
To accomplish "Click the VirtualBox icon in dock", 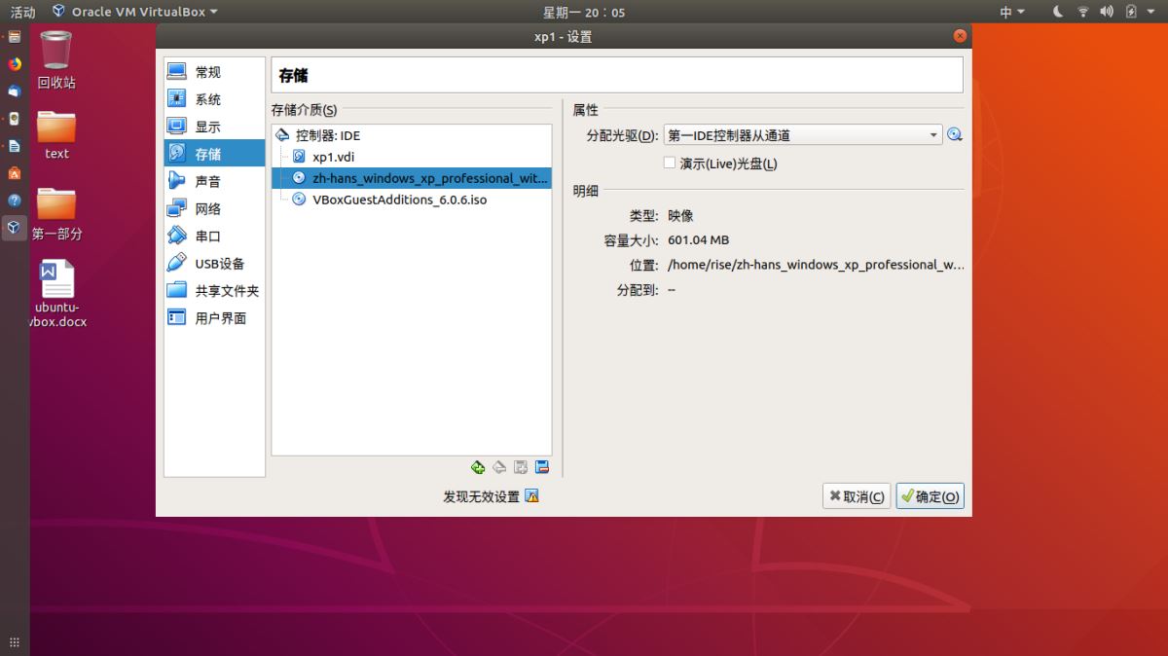I will point(14,228).
